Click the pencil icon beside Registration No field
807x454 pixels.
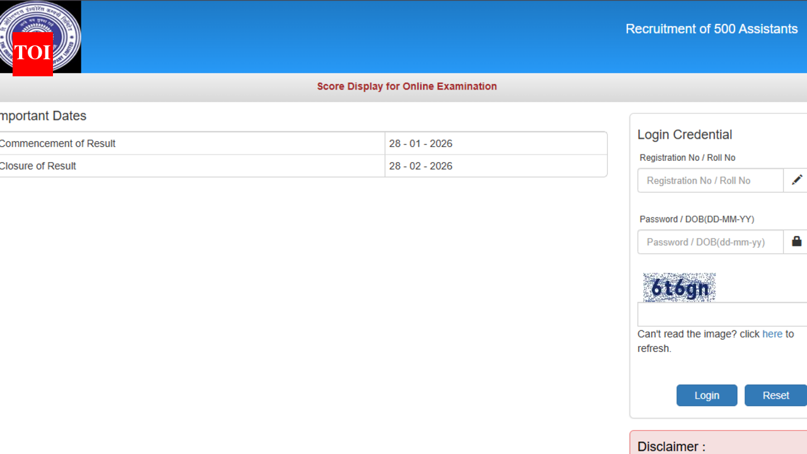coord(796,180)
